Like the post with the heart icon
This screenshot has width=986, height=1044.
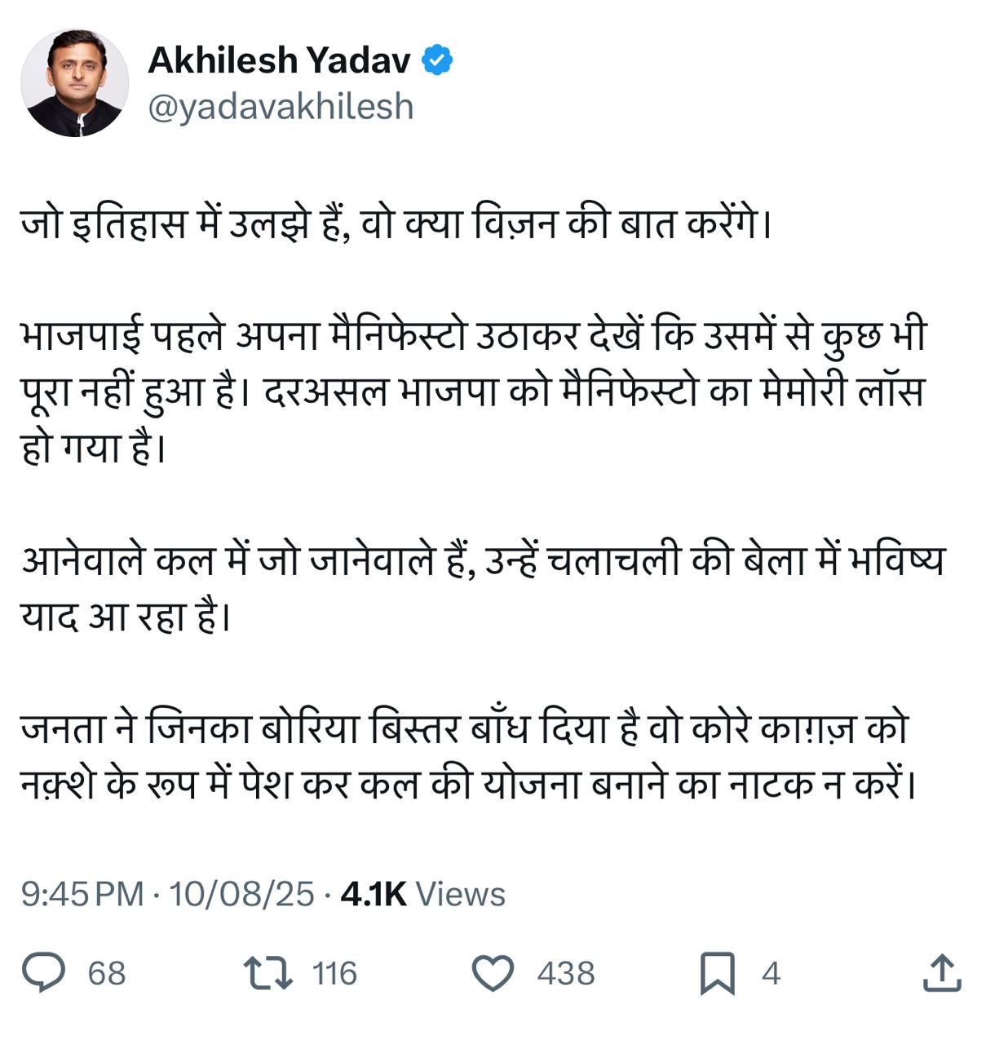(x=493, y=973)
